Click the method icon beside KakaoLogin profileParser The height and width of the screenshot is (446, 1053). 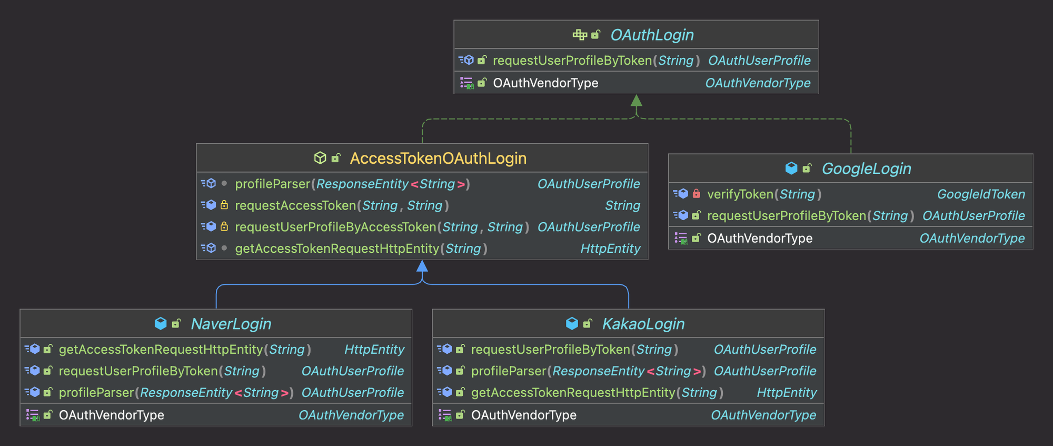(x=444, y=371)
